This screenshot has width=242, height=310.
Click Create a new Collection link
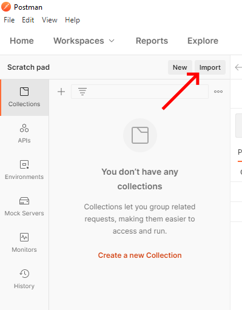139,255
